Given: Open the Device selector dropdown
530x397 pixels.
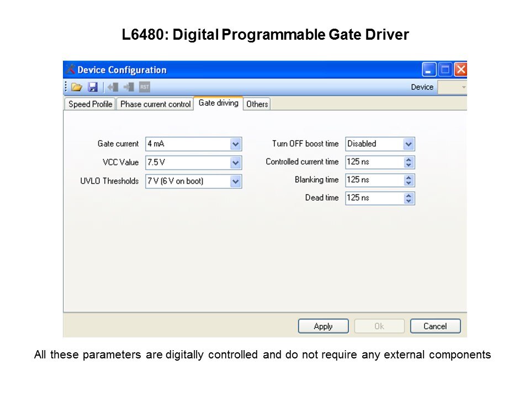Looking at the screenshot, I should (x=463, y=87).
